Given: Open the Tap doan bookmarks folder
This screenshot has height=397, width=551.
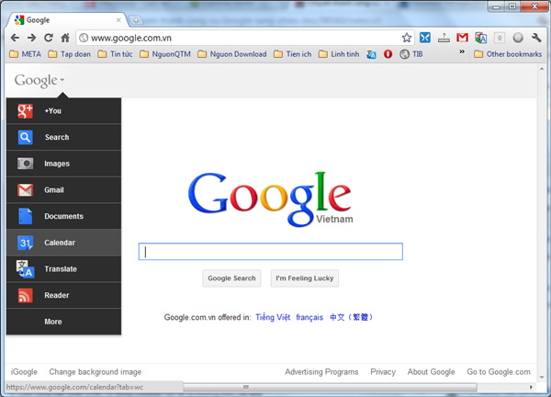Looking at the screenshot, I should pyautogui.click(x=69, y=54).
